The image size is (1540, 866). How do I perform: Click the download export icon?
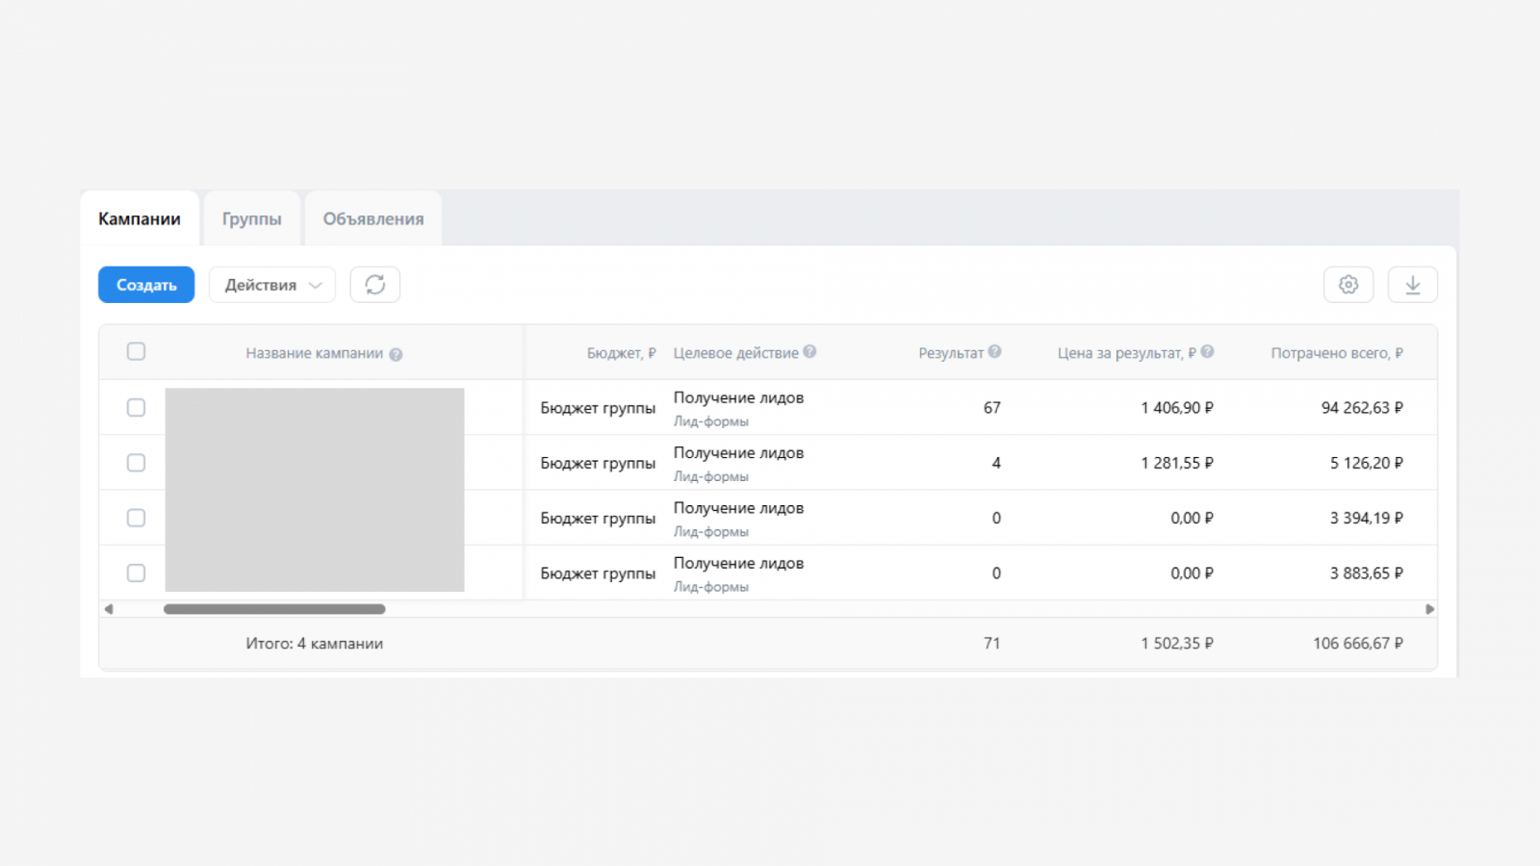point(1412,285)
